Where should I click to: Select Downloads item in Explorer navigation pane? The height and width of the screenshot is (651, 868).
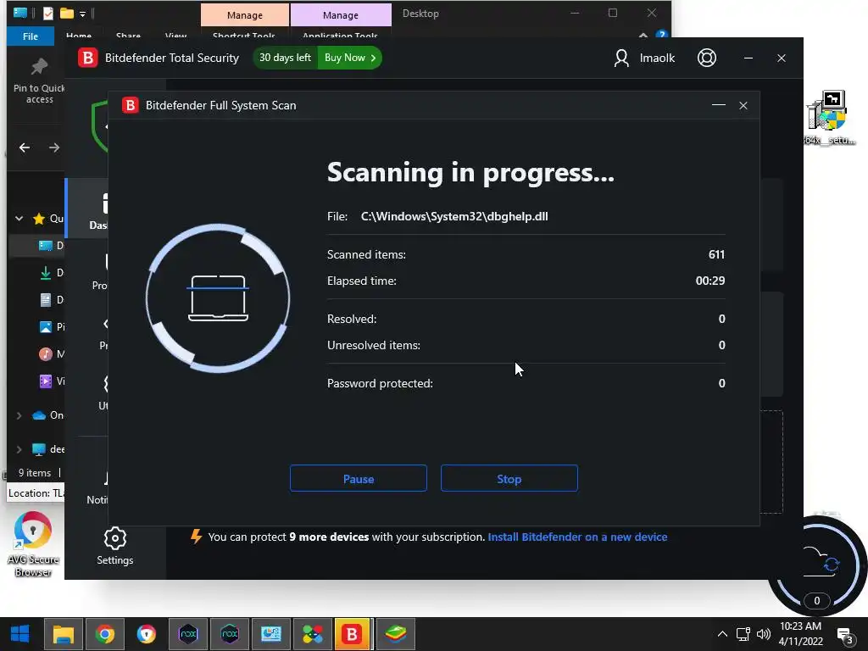pos(50,272)
